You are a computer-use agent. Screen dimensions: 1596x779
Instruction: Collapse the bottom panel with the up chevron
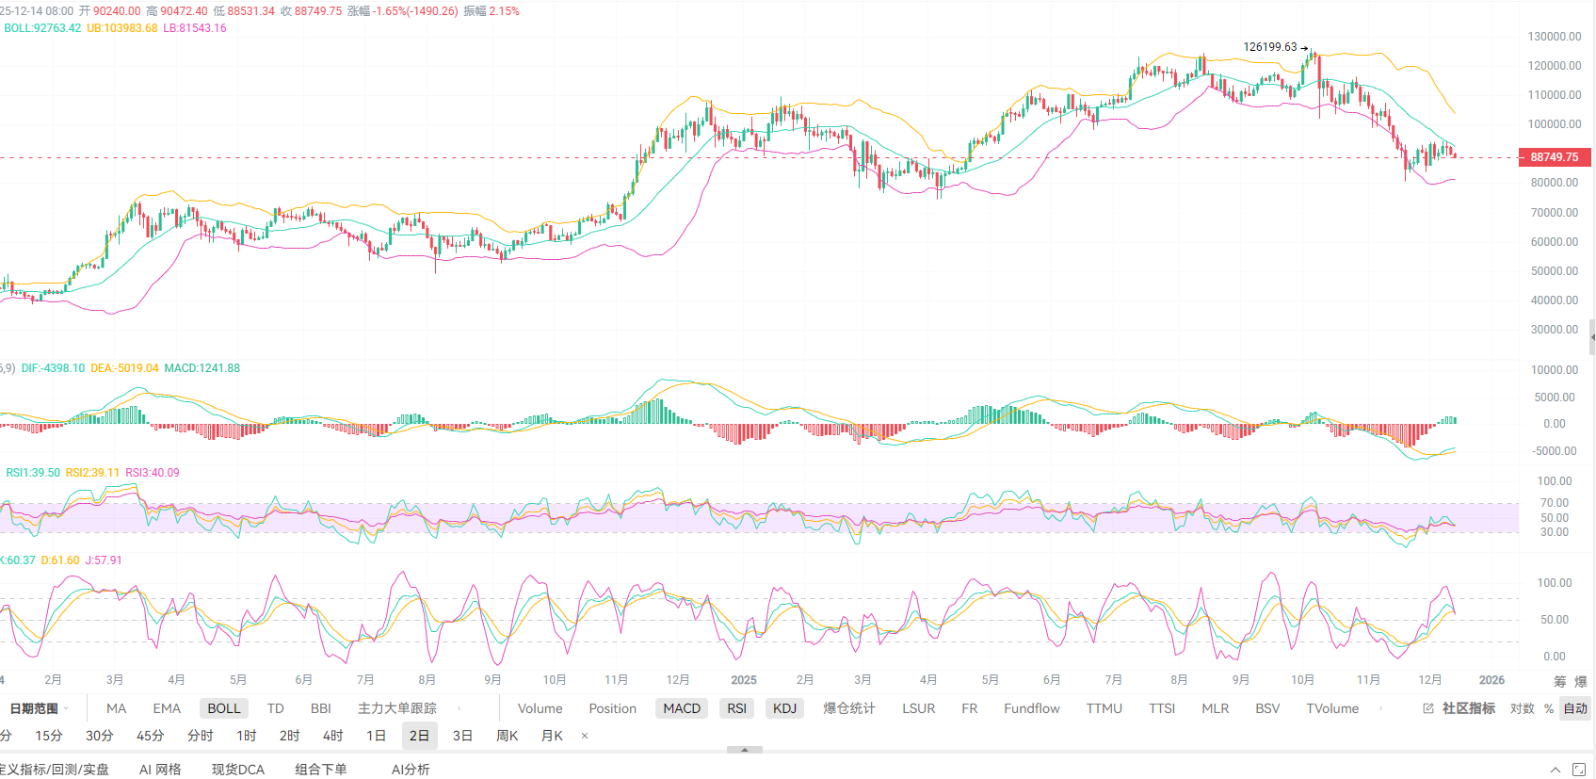tap(1555, 770)
